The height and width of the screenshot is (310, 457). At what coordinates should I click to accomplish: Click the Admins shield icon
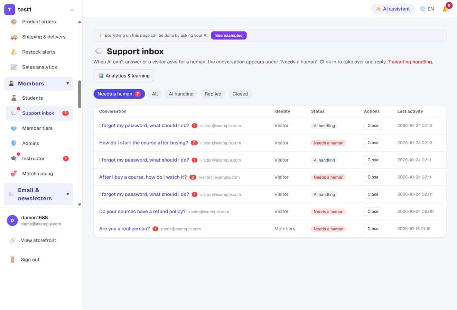[14, 143]
